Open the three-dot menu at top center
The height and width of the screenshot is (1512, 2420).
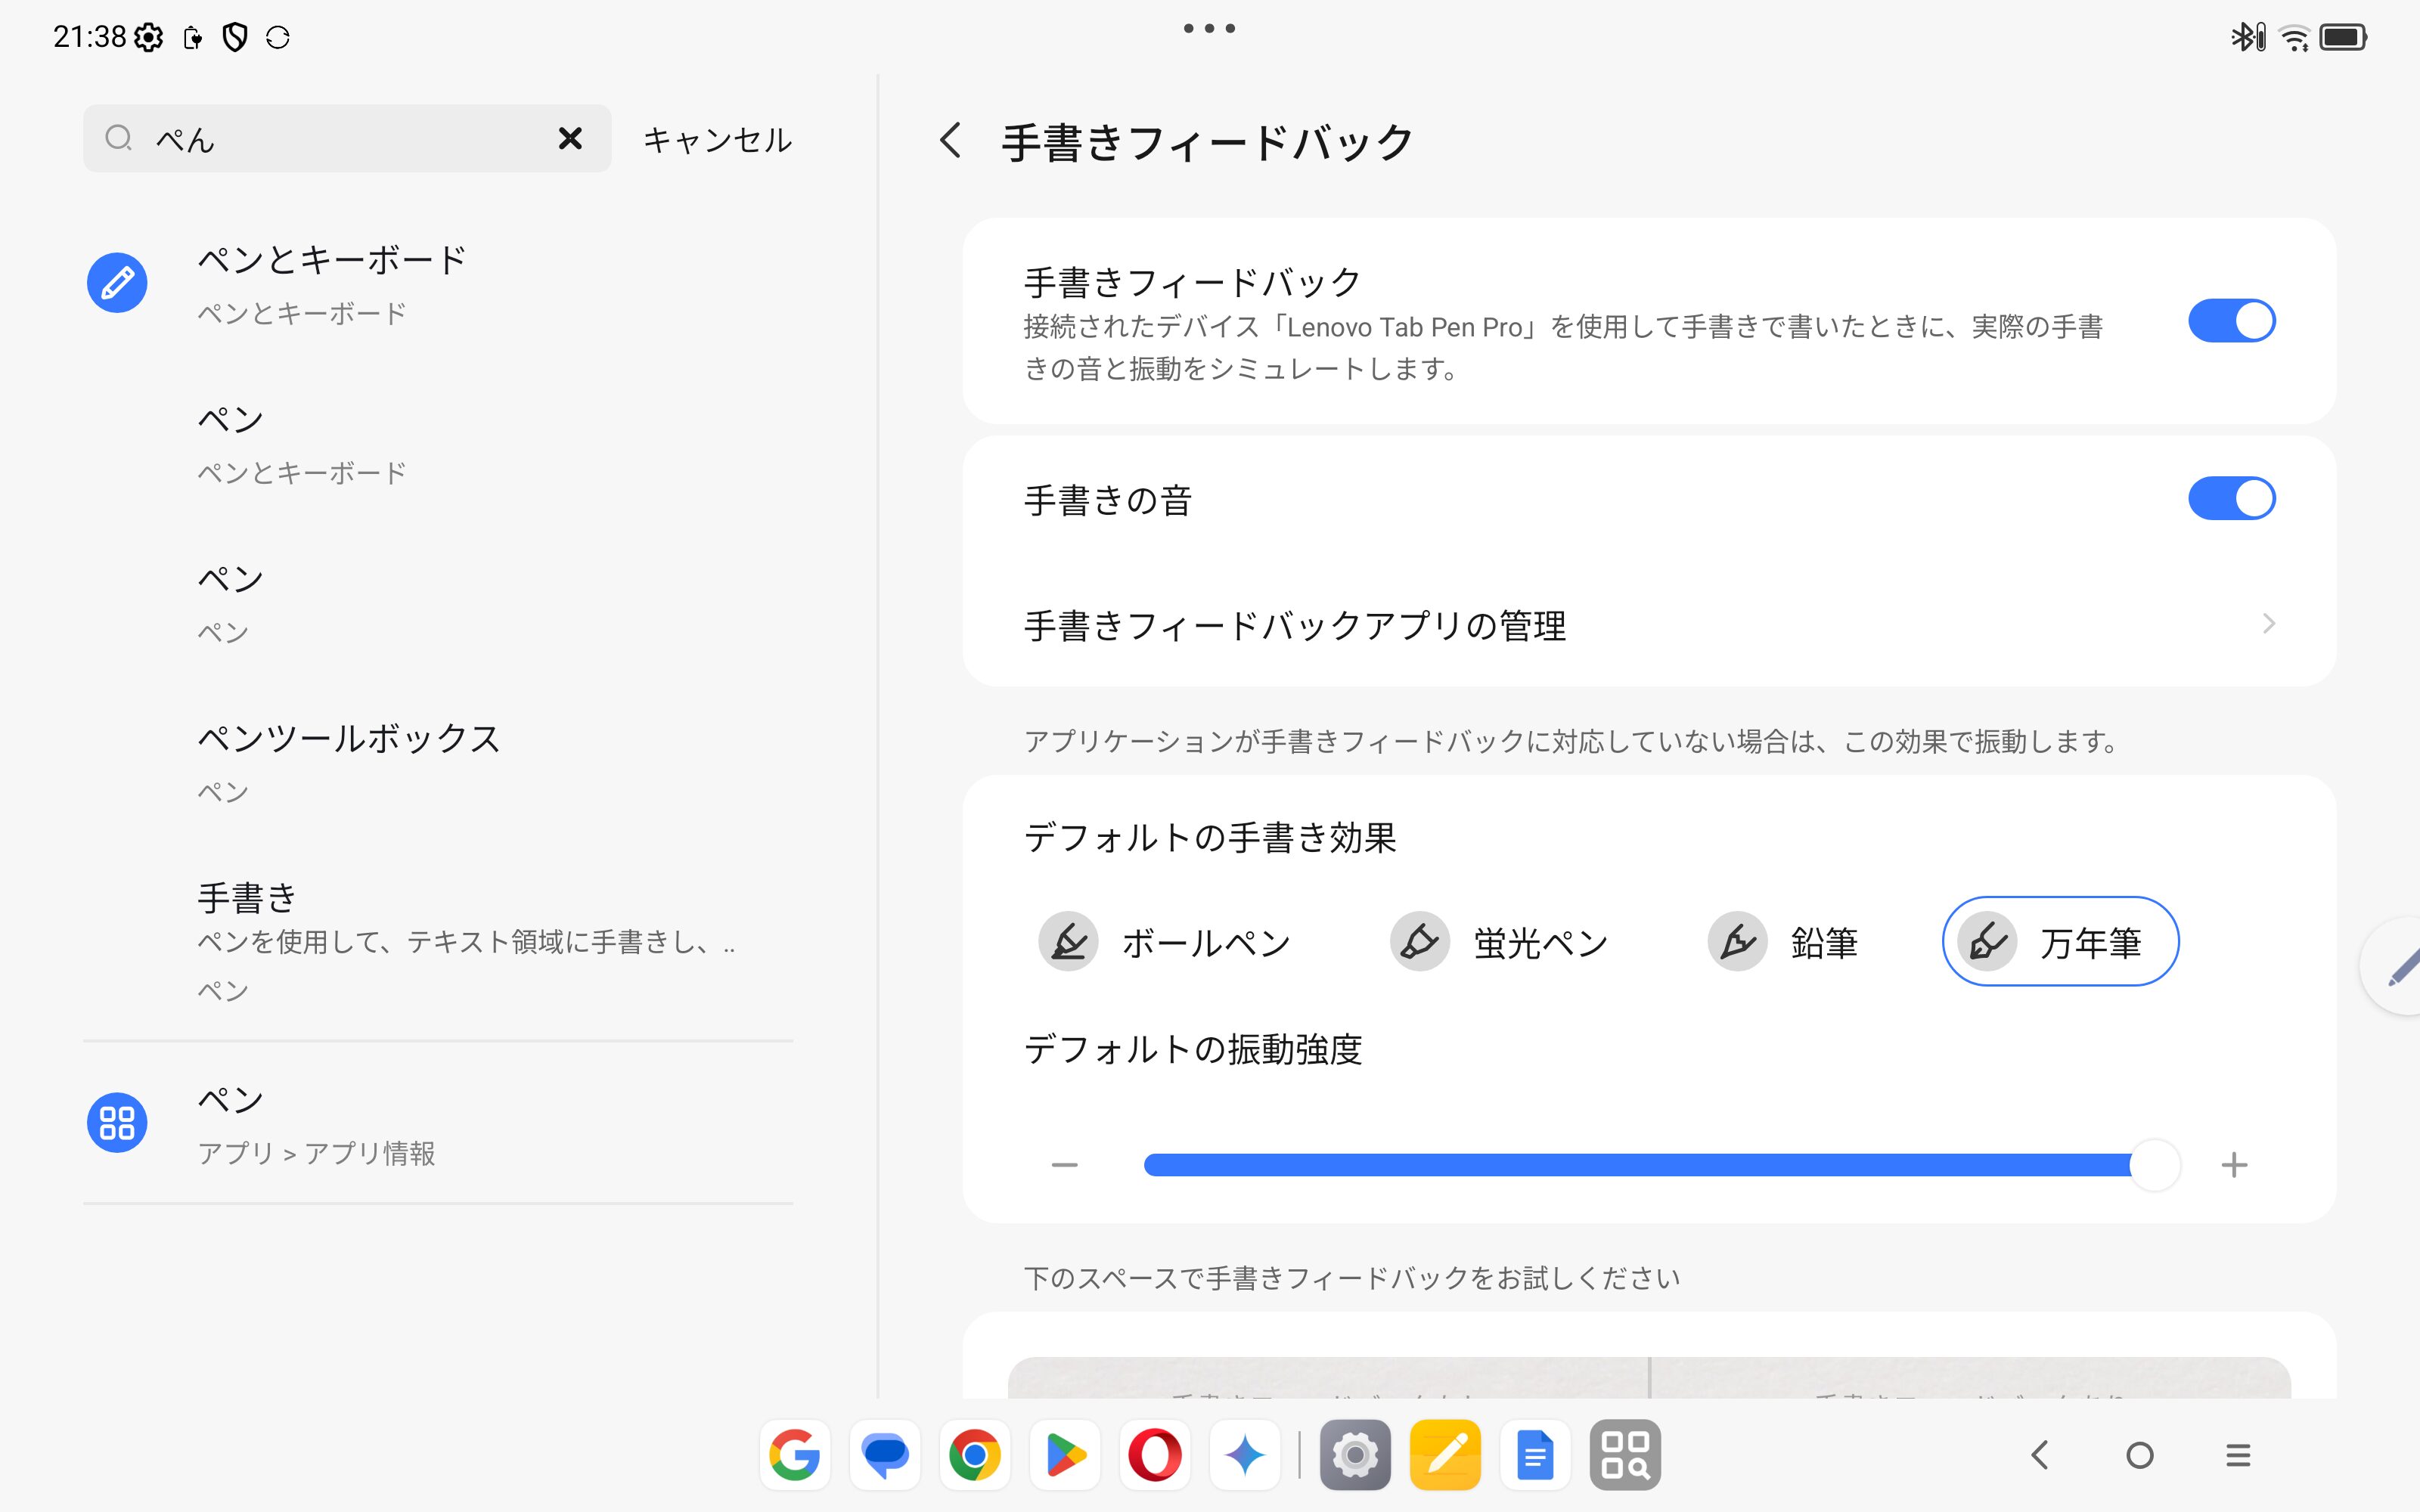coord(1209,28)
